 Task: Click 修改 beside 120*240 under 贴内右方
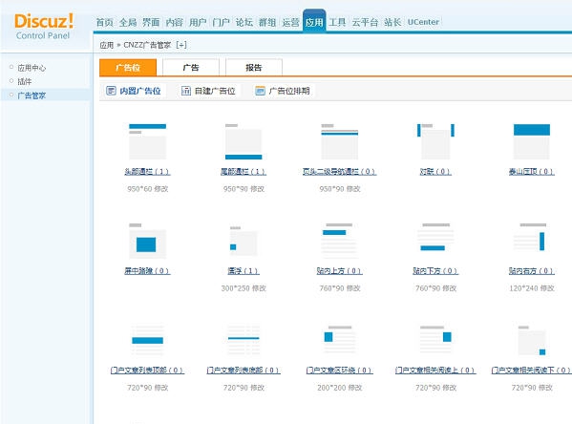pyautogui.click(x=547, y=288)
